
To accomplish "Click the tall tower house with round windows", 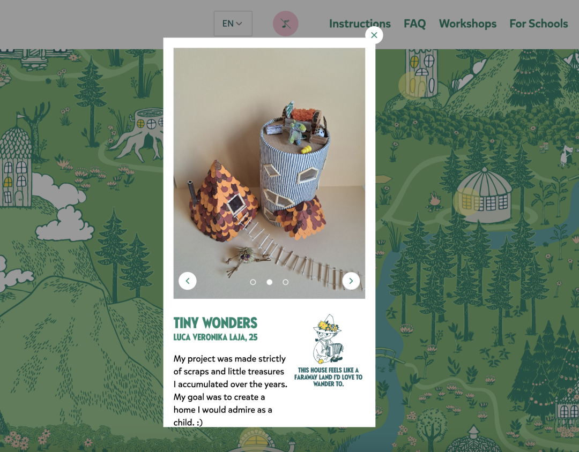I will click(x=422, y=73).
